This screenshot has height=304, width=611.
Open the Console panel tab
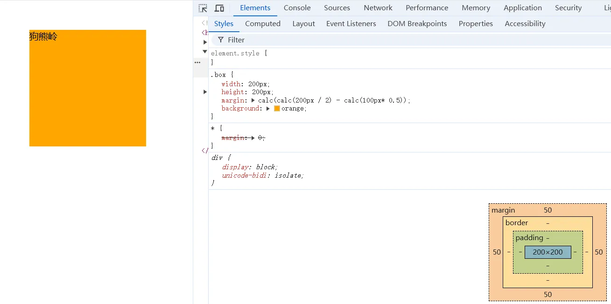point(297,8)
